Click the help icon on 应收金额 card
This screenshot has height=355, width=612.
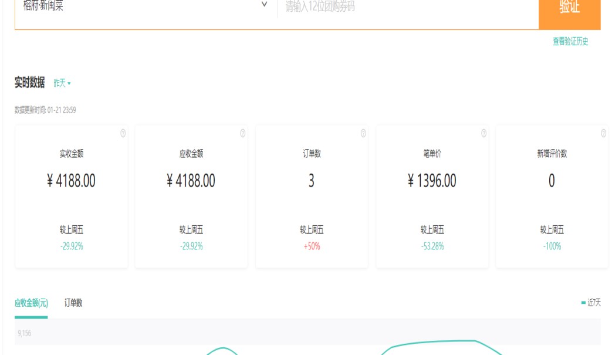point(243,133)
